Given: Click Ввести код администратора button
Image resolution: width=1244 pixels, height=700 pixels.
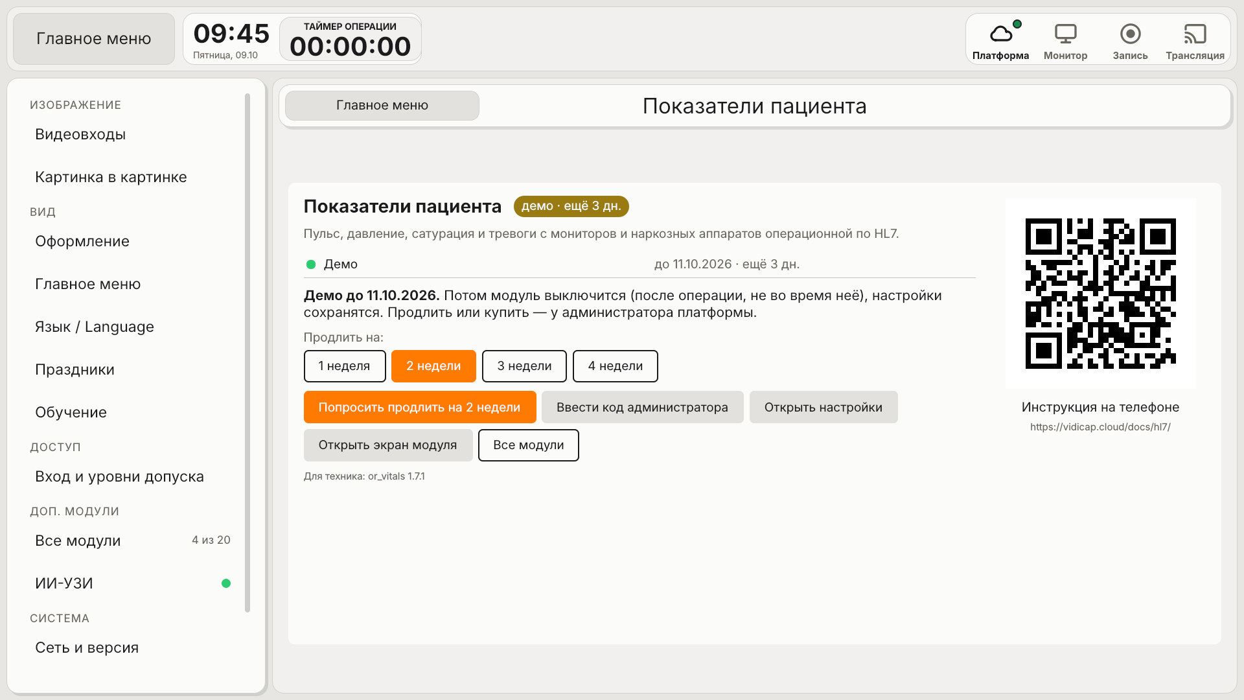Looking at the screenshot, I should [x=643, y=407].
